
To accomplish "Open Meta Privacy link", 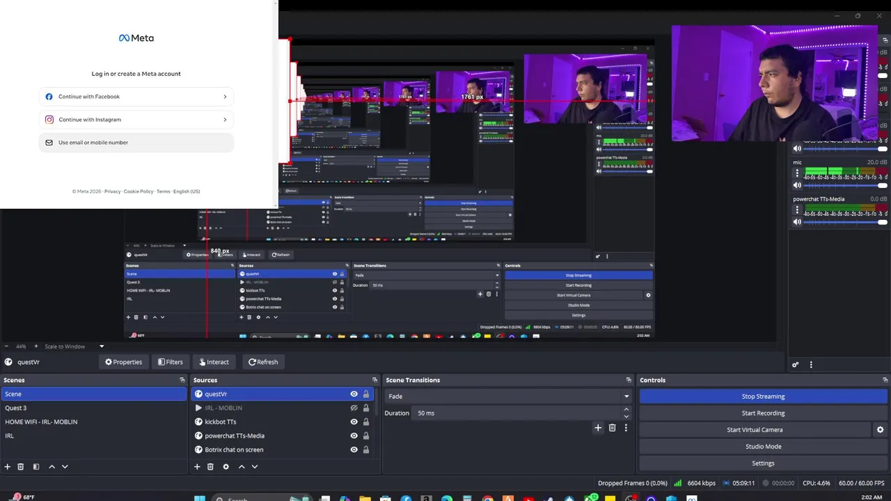I will [x=112, y=191].
